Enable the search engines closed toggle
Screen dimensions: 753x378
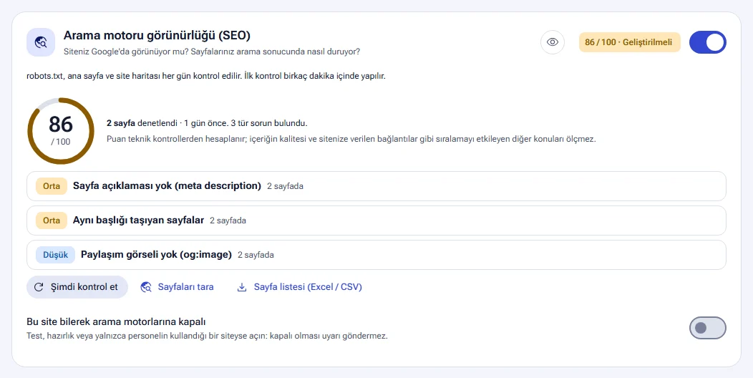[x=707, y=328]
